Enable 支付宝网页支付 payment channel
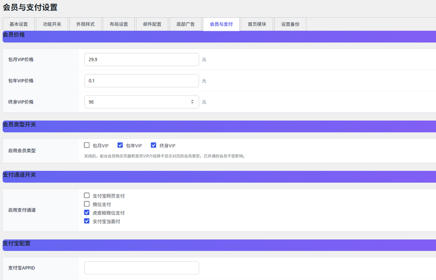Viewport: 436px width, 280px height. [x=87, y=195]
